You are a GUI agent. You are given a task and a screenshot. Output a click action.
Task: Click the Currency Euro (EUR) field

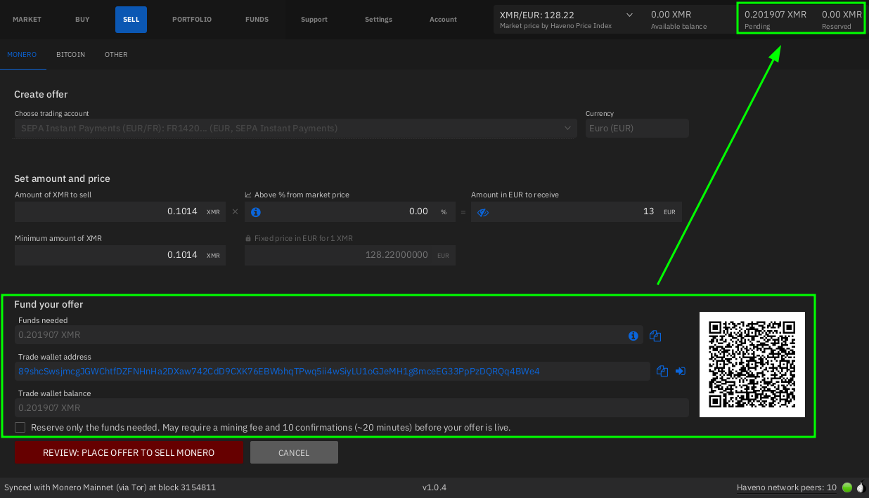[637, 129]
